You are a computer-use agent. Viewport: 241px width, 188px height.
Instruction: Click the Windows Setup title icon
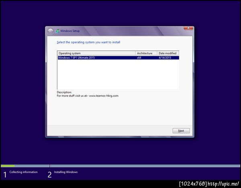tap(57, 31)
